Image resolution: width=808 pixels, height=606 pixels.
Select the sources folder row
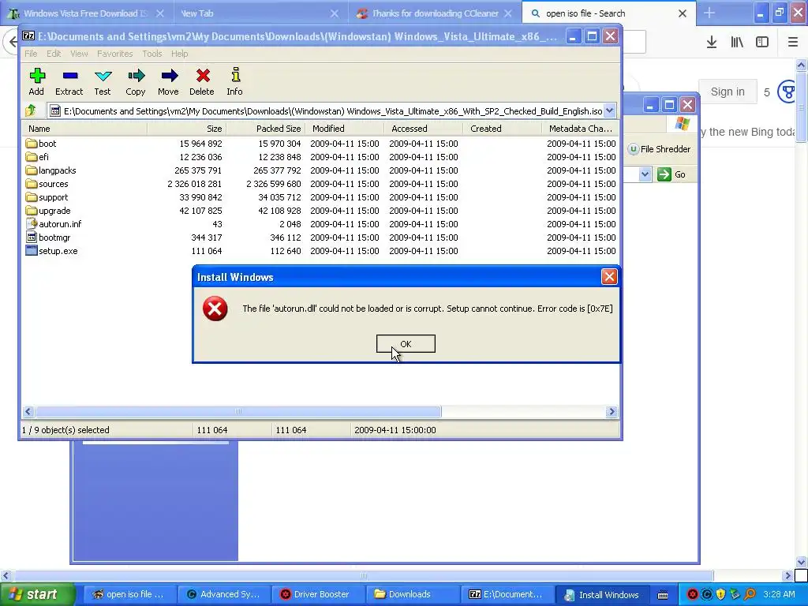pyautogui.click(x=320, y=183)
